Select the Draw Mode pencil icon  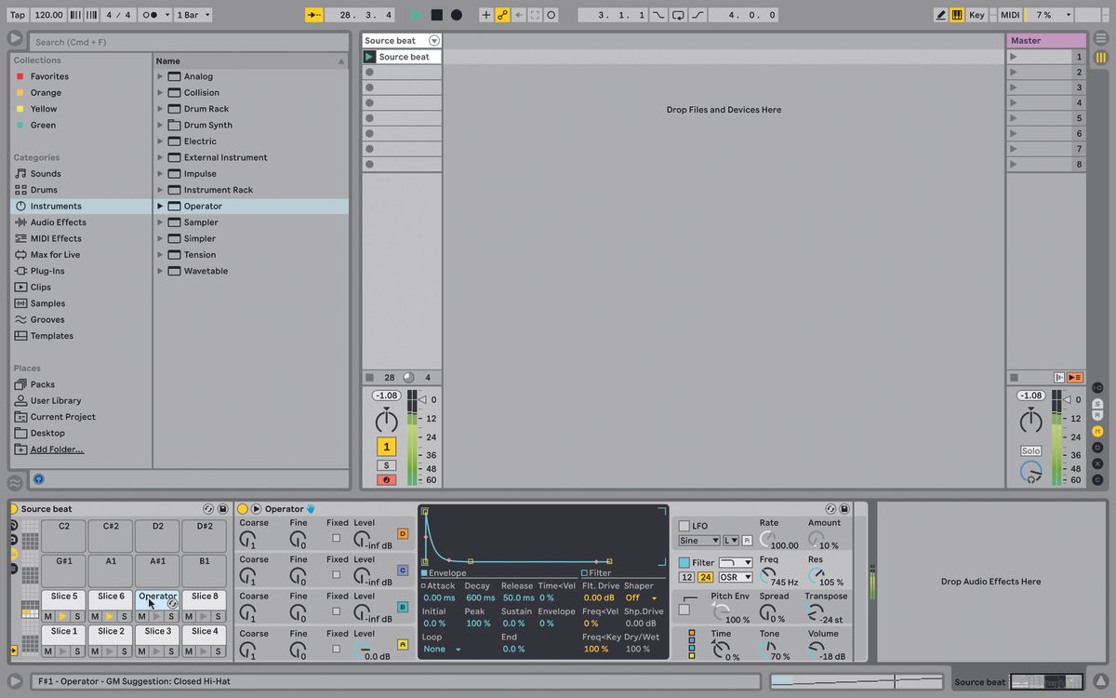click(x=942, y=14)
